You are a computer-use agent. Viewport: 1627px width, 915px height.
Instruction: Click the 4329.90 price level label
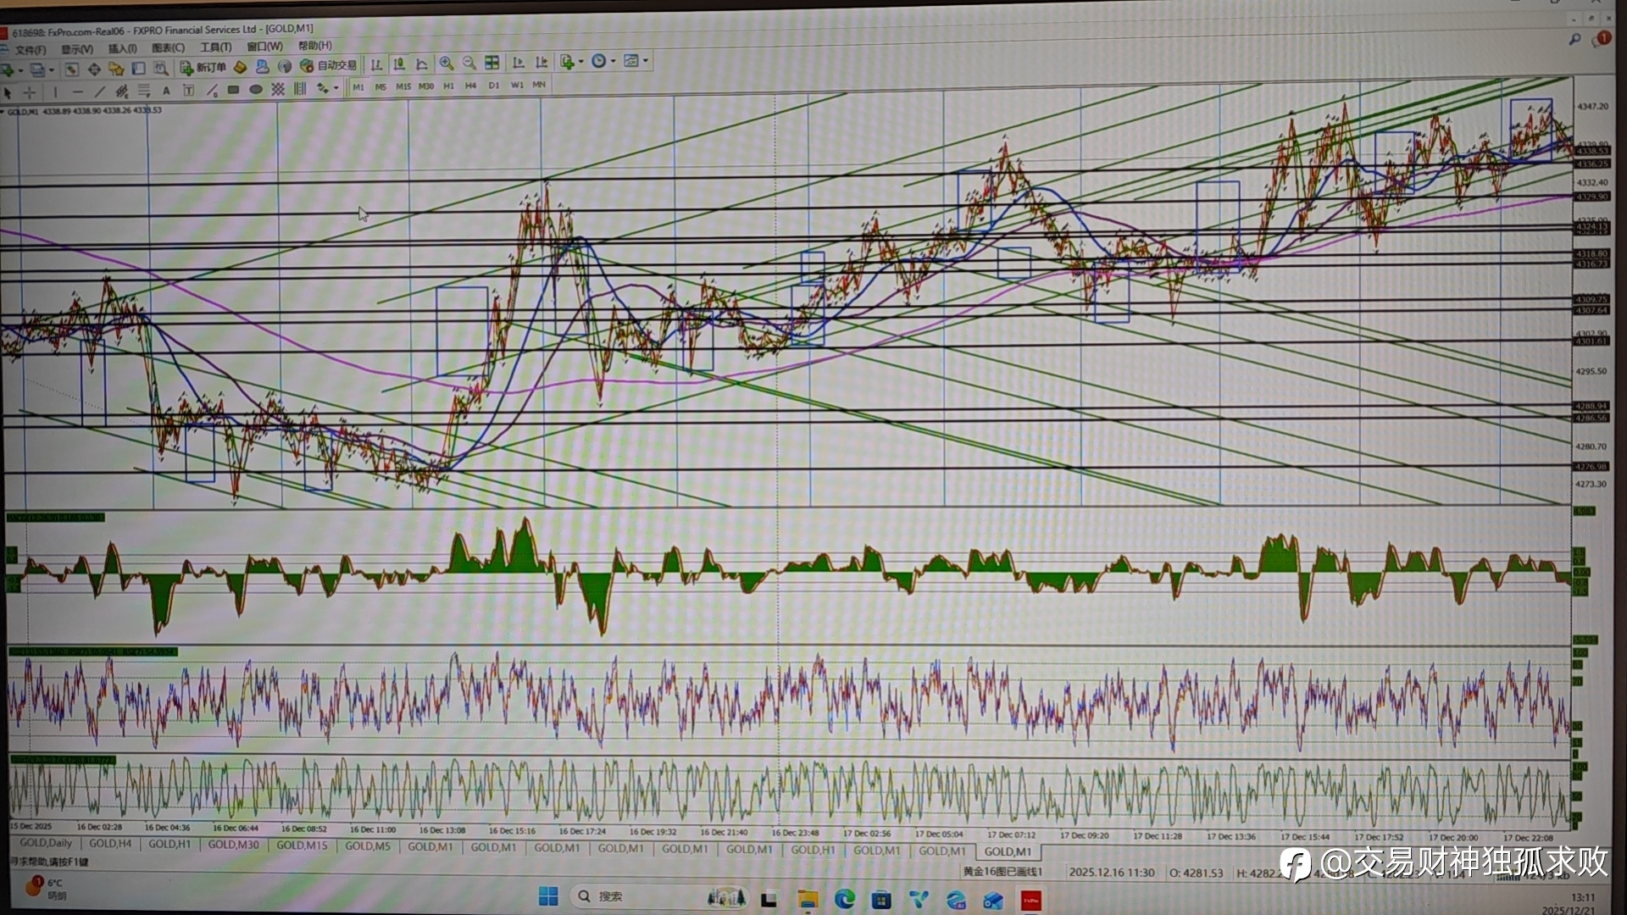click(x=1591, y=197)
